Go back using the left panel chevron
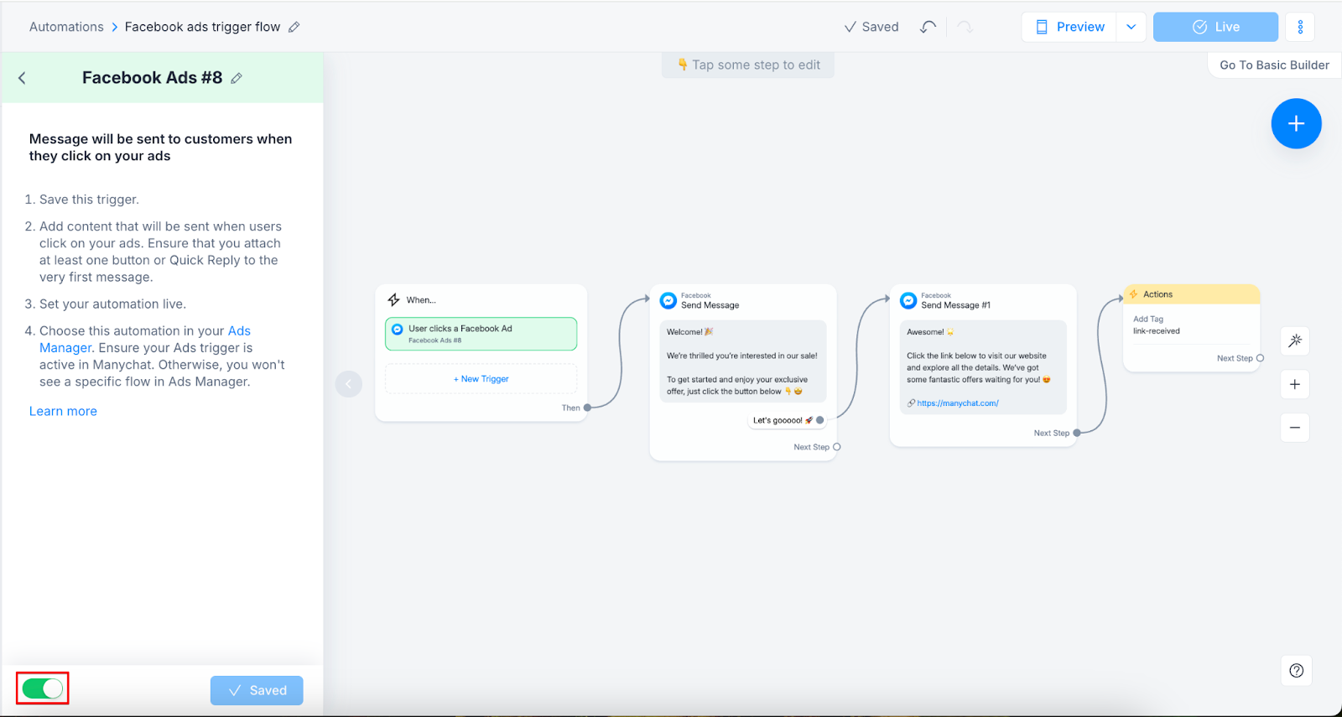The width and height of the screenshot is (1342, 717). [23, 78]
